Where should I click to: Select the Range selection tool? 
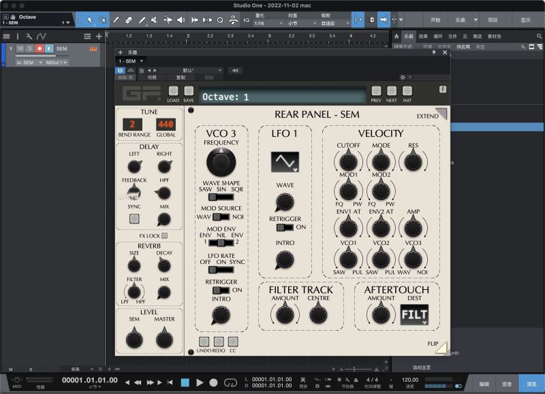pos(103,20)
